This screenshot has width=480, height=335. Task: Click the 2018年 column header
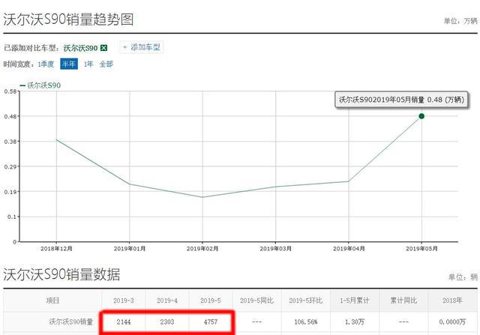coord(452,301)
